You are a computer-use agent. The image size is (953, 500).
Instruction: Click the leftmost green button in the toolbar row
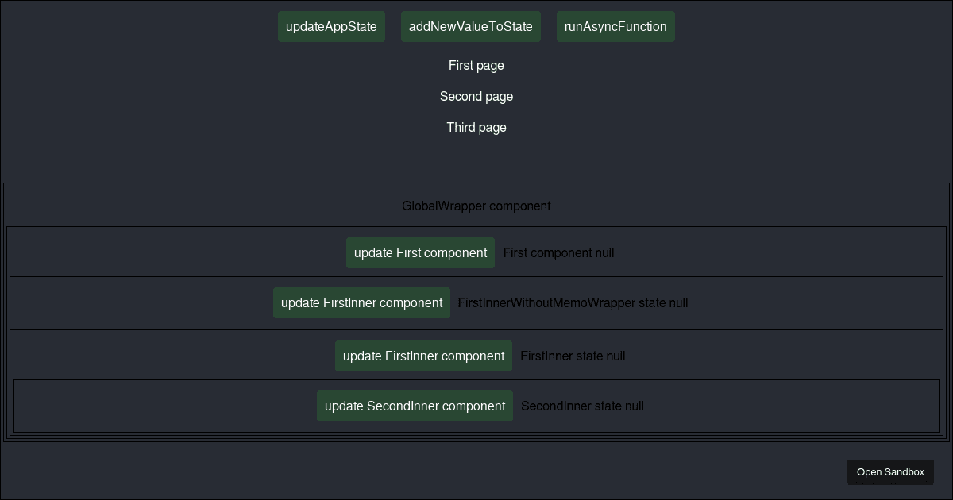331,26
